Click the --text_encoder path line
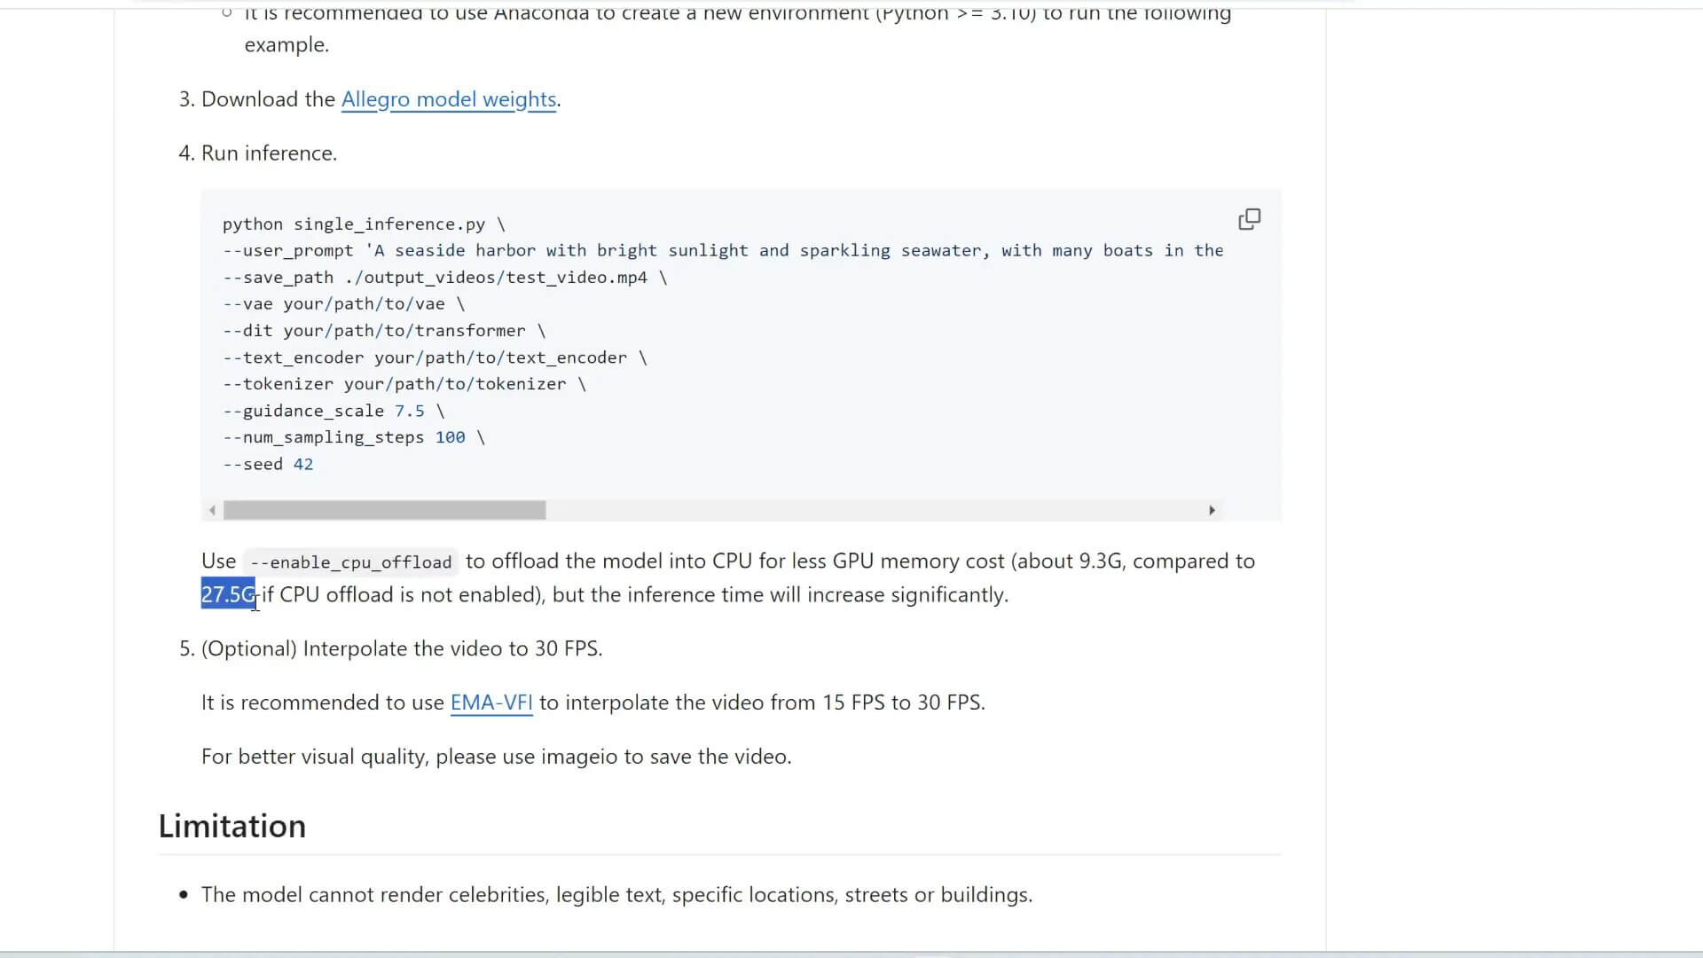The image size is (1703, 958). click(x=435, y=357)
